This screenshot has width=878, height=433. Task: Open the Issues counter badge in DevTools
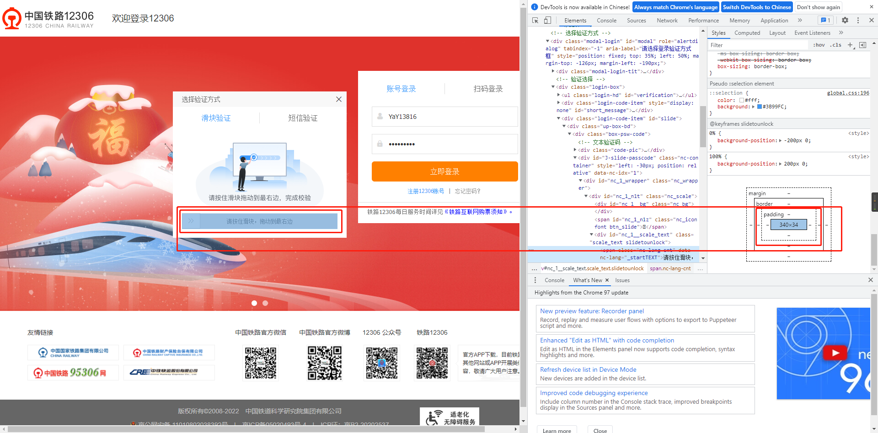coord(825,20)
